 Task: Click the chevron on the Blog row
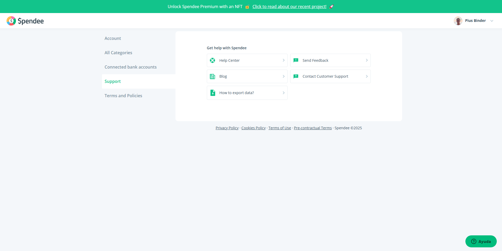click(x=283, y=76)
